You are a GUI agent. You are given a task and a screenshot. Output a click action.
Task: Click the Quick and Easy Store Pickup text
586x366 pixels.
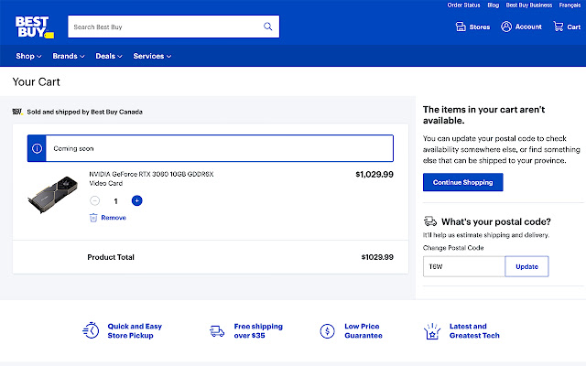coord(135,331)
